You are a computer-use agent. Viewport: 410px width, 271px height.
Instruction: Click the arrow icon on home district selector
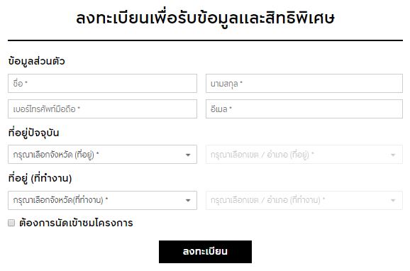tap(393, 155)
